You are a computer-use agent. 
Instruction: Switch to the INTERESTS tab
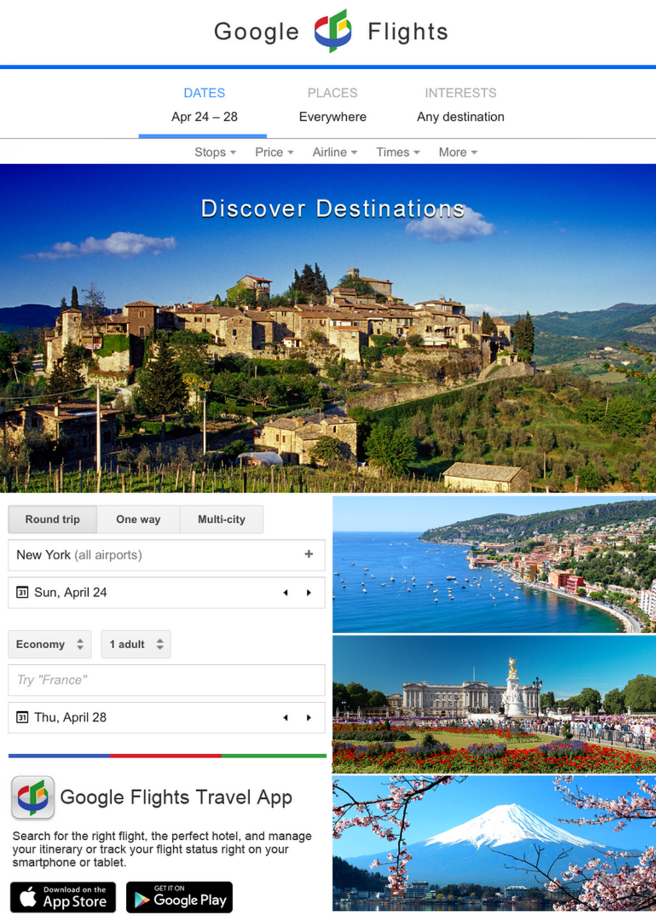[461, 104]
